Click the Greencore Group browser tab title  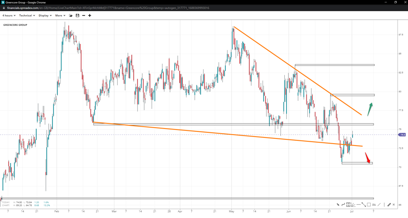pyautogui.click(x=23, y=2)
